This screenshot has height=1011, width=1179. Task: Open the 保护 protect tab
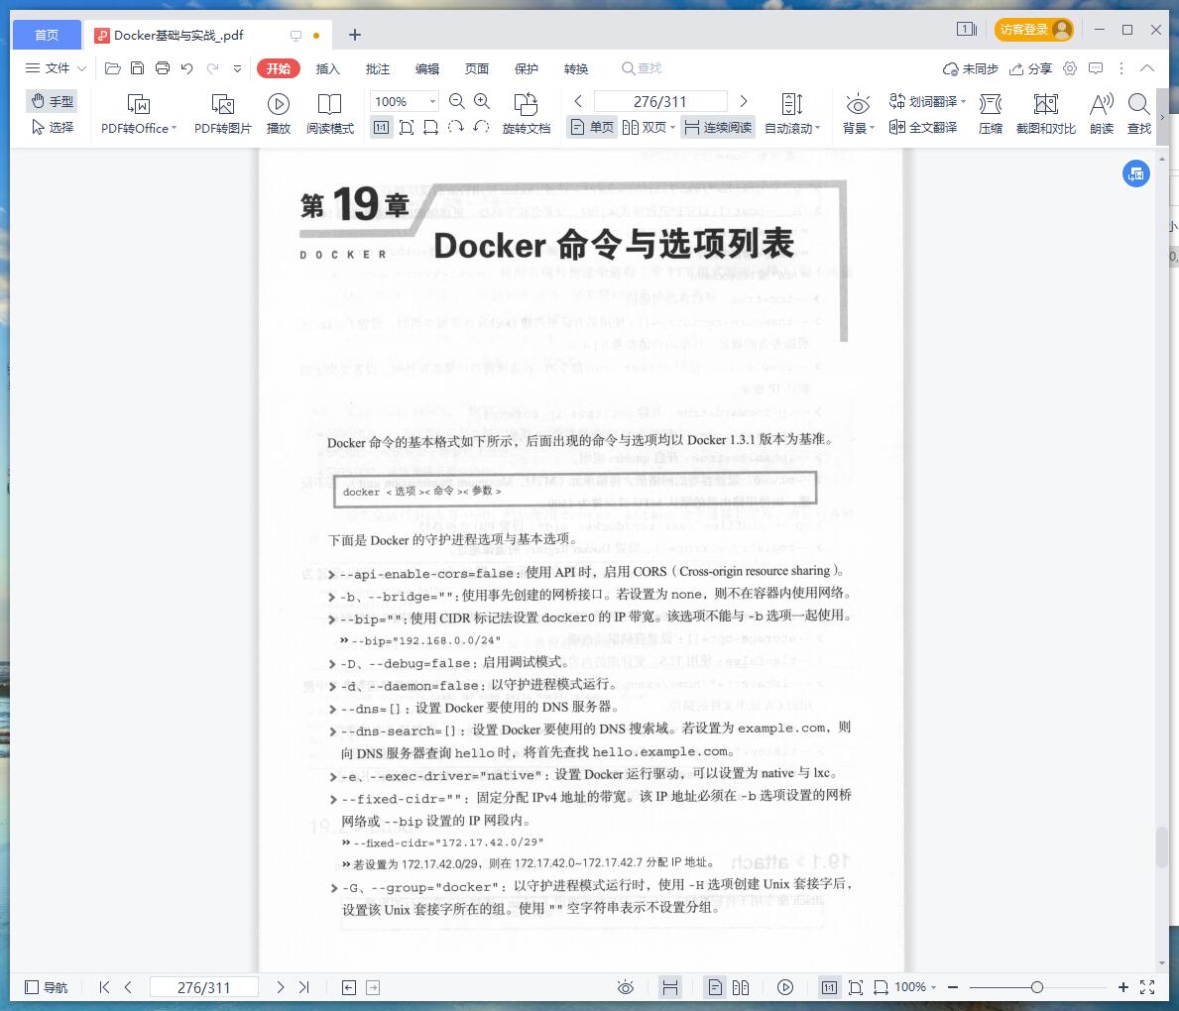coord(527,68)
